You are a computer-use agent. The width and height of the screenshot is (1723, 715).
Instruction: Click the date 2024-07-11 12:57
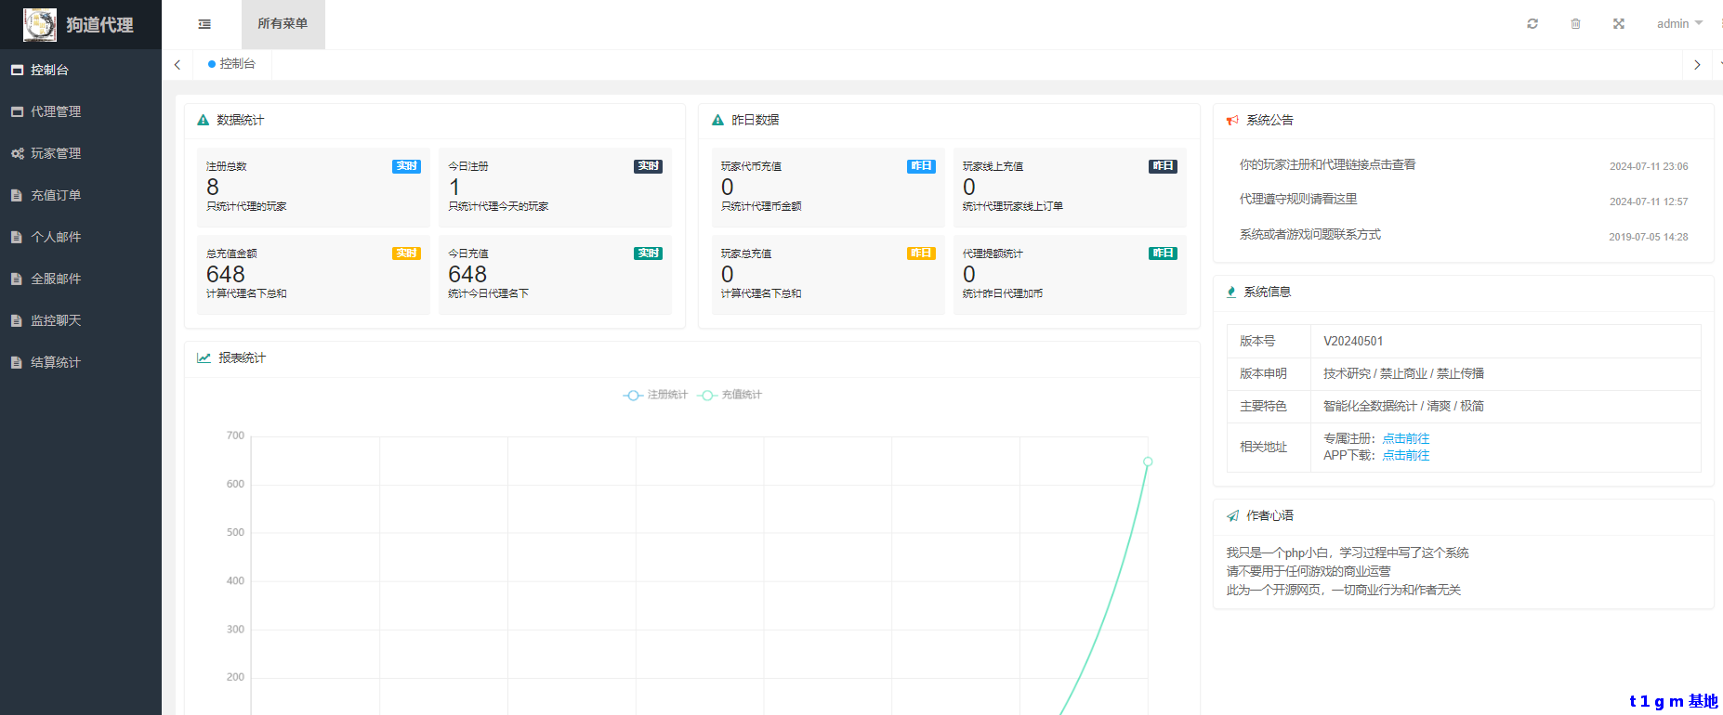pyautogui.click(x=1649, y=201)
